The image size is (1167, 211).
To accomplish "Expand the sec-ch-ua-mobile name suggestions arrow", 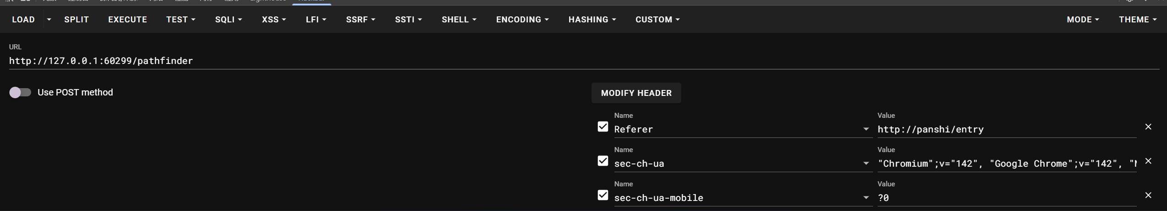I will (866, 198).
